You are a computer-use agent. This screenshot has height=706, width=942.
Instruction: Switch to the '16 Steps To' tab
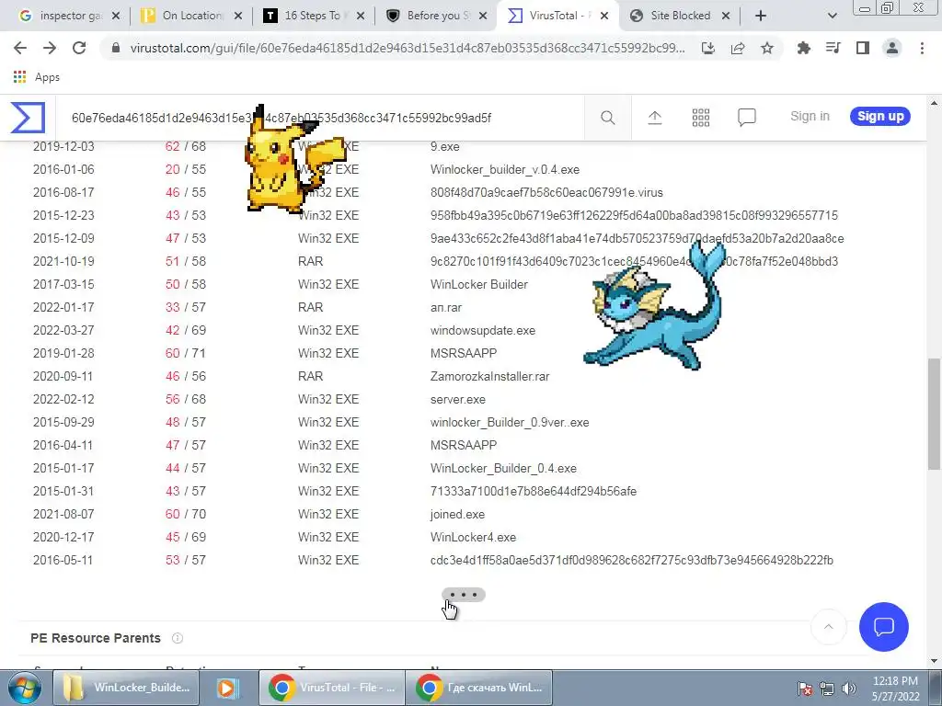314,16
